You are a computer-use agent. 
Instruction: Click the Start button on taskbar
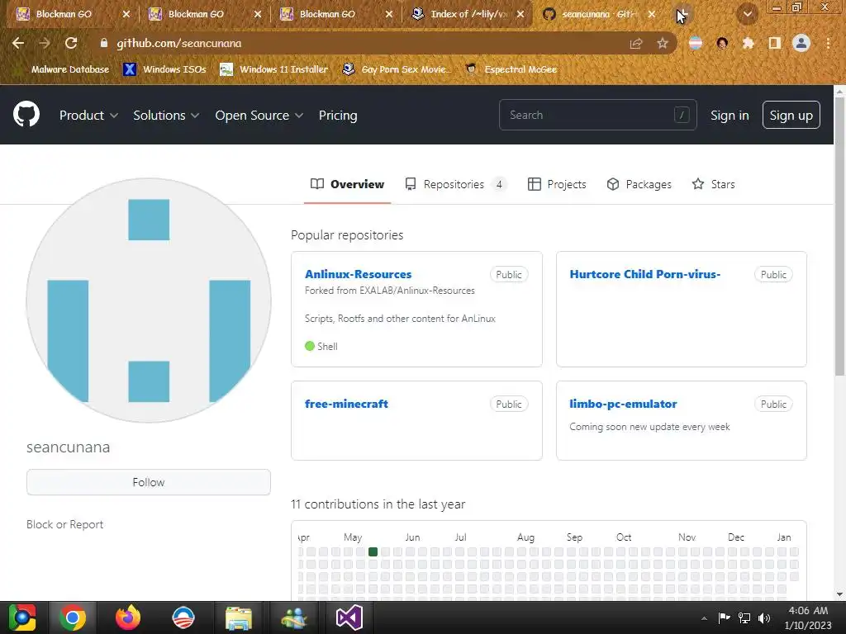click(21, 617)
